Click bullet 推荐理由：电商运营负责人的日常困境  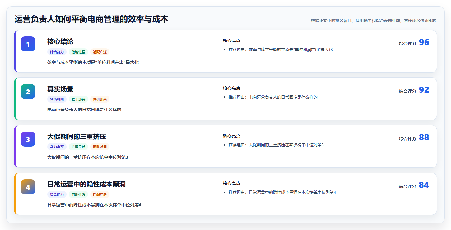click(x=273, y=97)
